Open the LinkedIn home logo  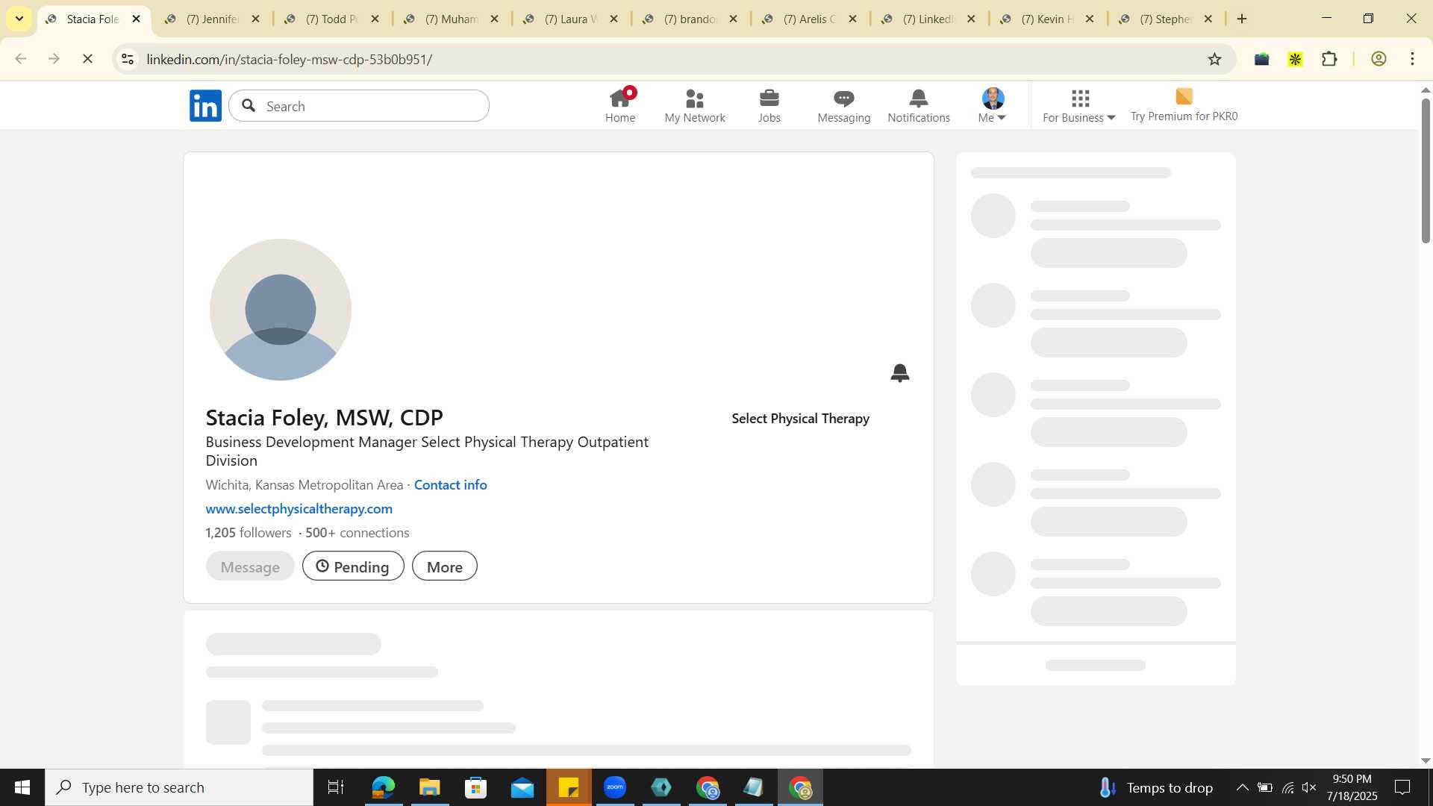coord(205,106)
